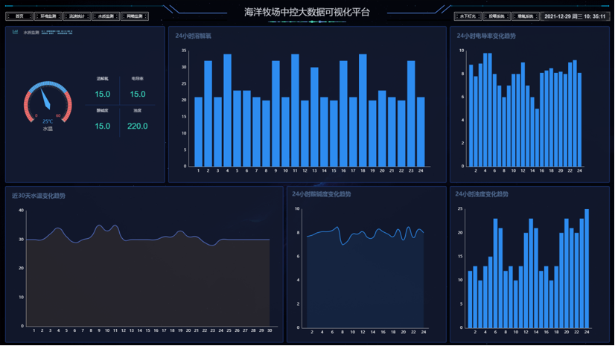Go to the 网箱监测 tab
Image resolution: width=615 pixels, height=346 pixels.
click(135, 16)
